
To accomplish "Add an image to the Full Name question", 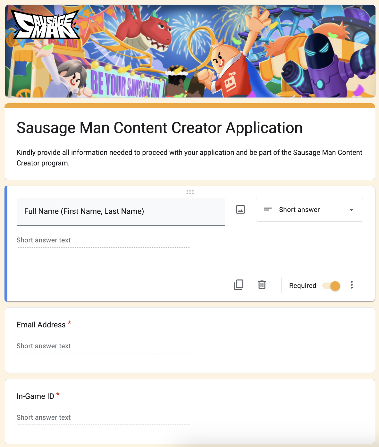I will tap(240, 209).
